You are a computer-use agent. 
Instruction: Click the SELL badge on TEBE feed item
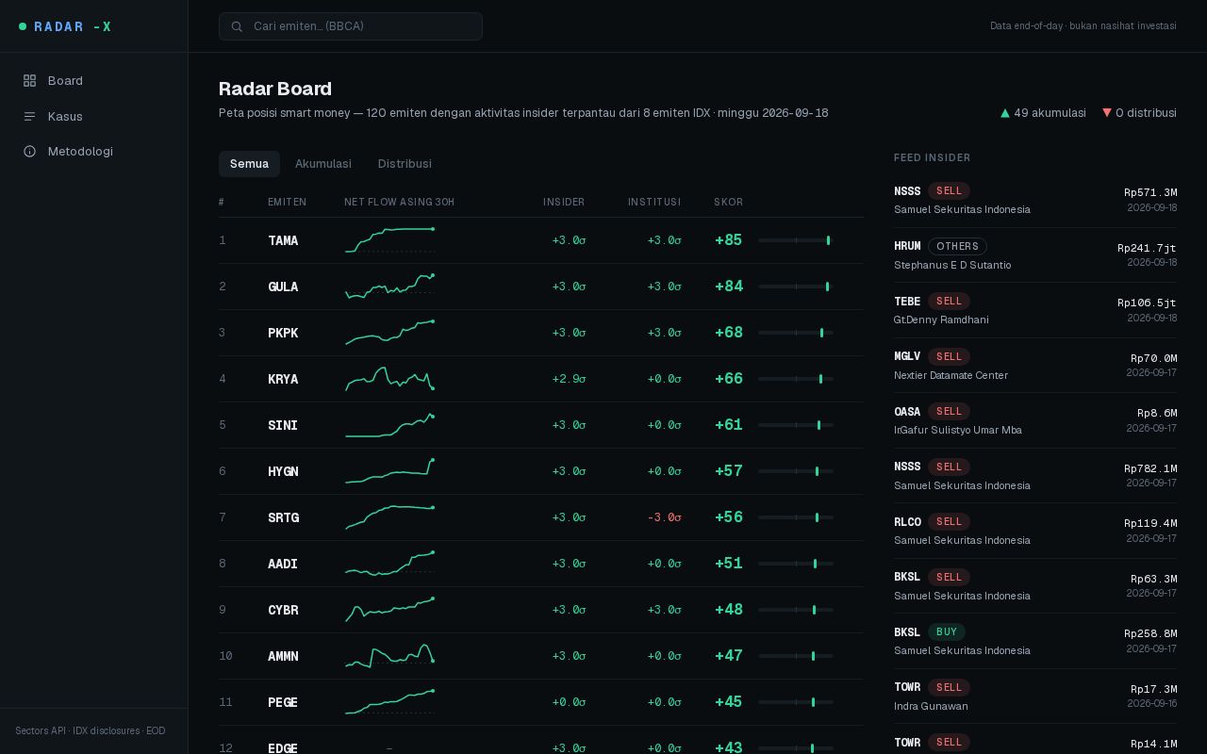(x=949, y=302)
